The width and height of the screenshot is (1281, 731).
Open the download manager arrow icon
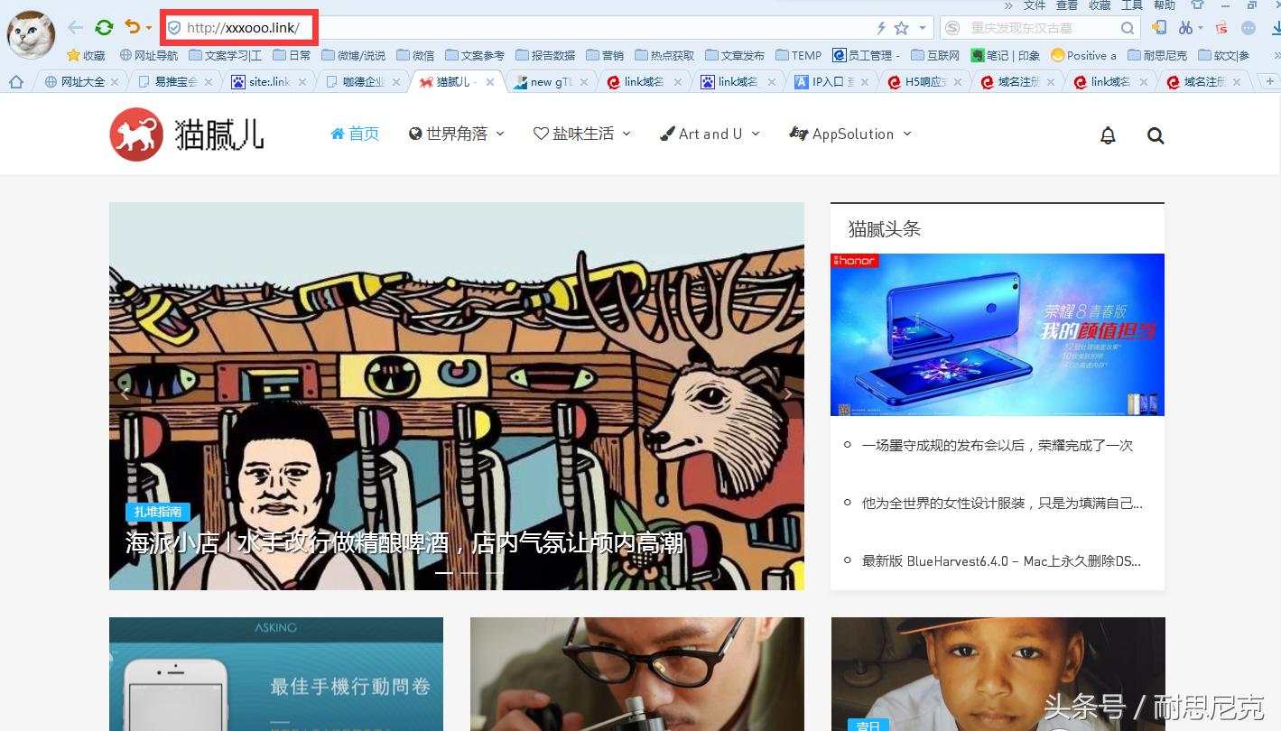tap(1277, 28)
